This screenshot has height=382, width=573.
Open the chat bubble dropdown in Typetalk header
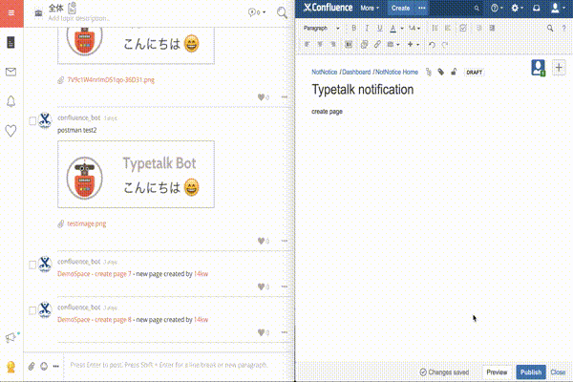coord(257,12)
